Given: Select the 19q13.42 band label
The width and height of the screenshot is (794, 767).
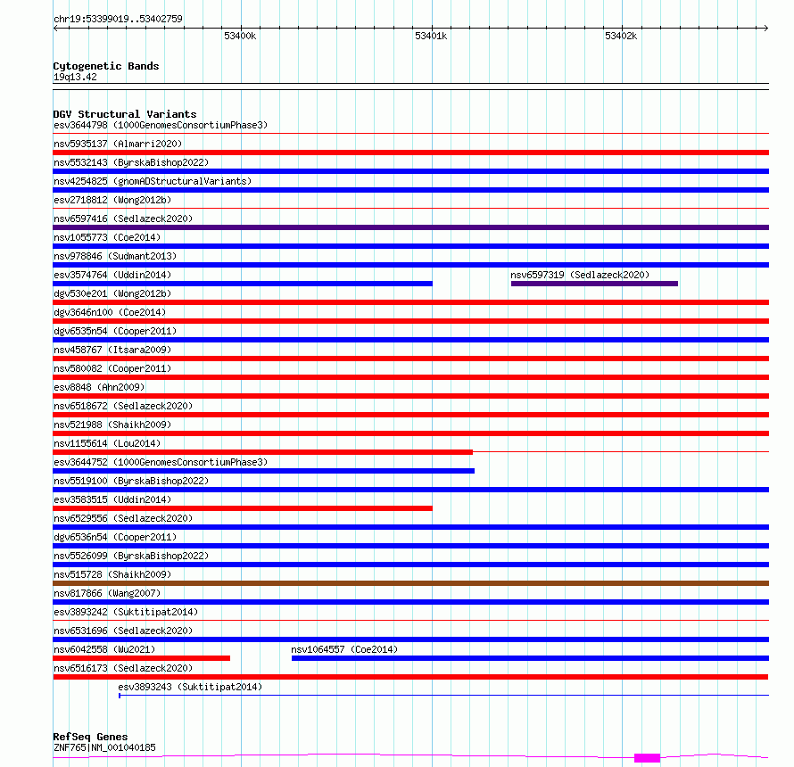Looking at the screenshot, I should [75, 77].
